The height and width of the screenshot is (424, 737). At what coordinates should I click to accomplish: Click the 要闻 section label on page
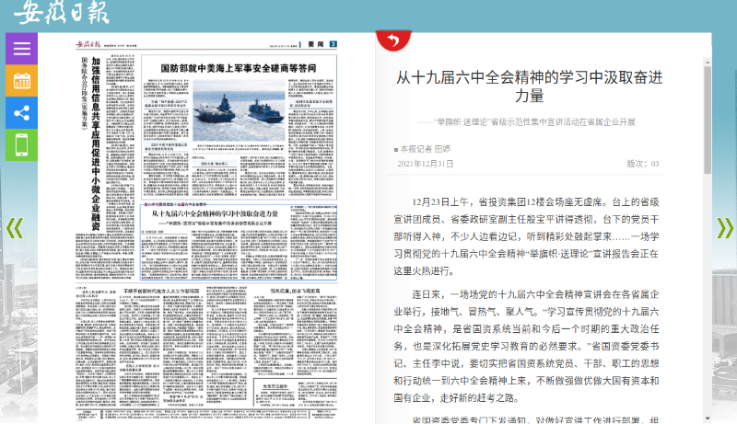pyautogui.click(x=316, y=44)
